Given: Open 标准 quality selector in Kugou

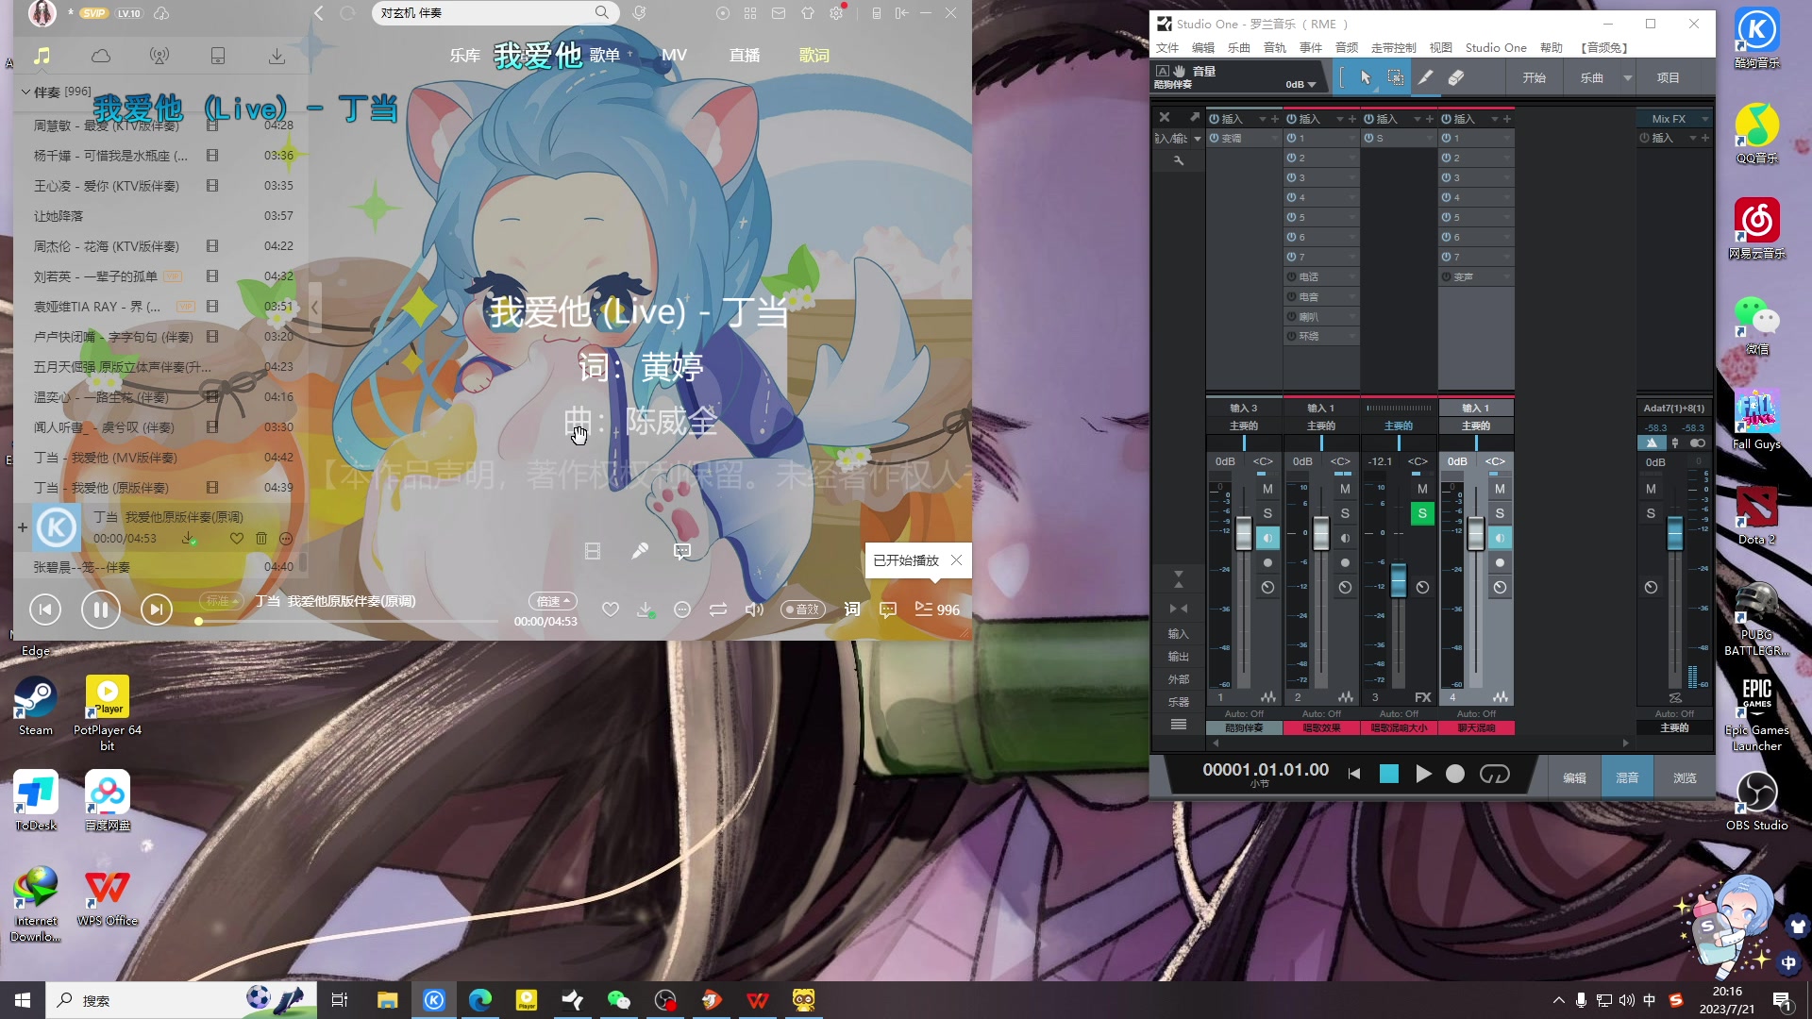Looking at the screenshot, I should coord(221,601).
